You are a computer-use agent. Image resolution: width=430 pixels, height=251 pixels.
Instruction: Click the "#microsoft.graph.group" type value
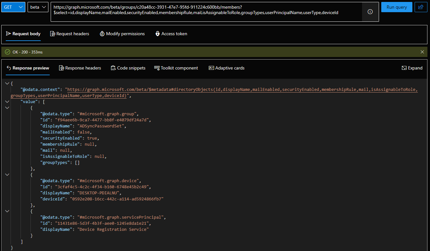pyautogui.click(x=107, y=114)
